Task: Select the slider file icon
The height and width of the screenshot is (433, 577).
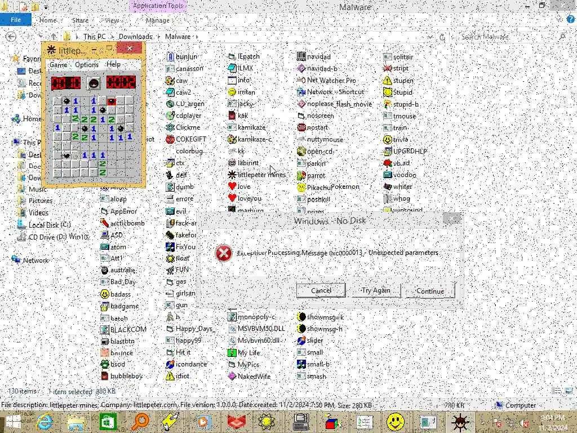Action: click(x=301, y=341)
